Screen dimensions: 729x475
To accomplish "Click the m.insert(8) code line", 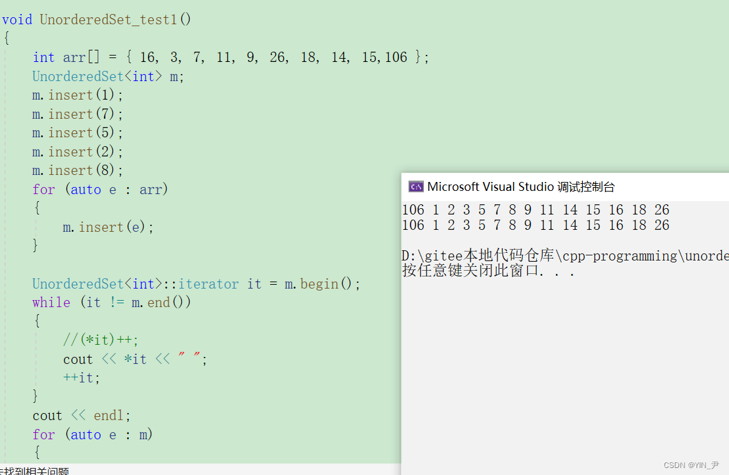I will [78, 170].
